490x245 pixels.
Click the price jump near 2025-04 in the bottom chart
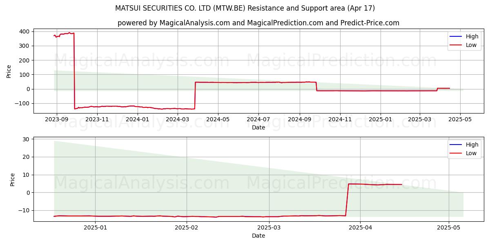click(x=347, y=200)
